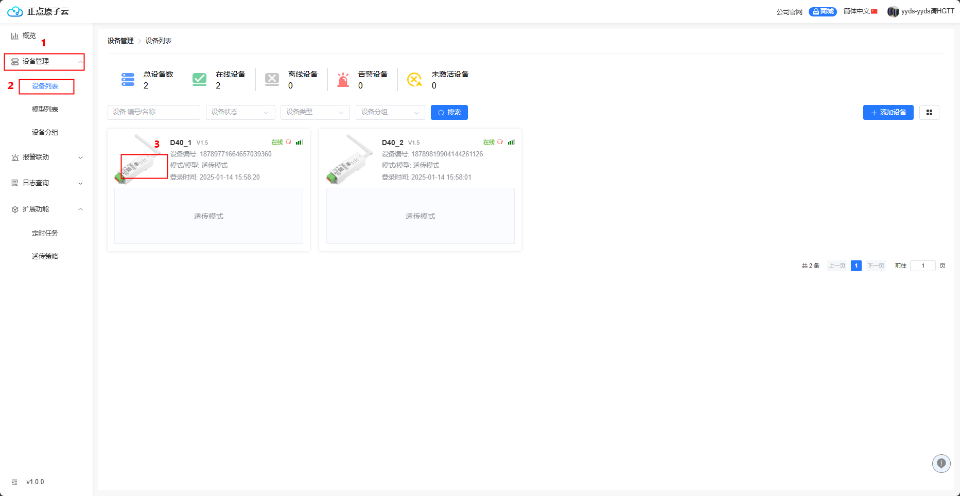
Task: Go to 定时任务 in sidebar
Action: click(x=45, y=233)
